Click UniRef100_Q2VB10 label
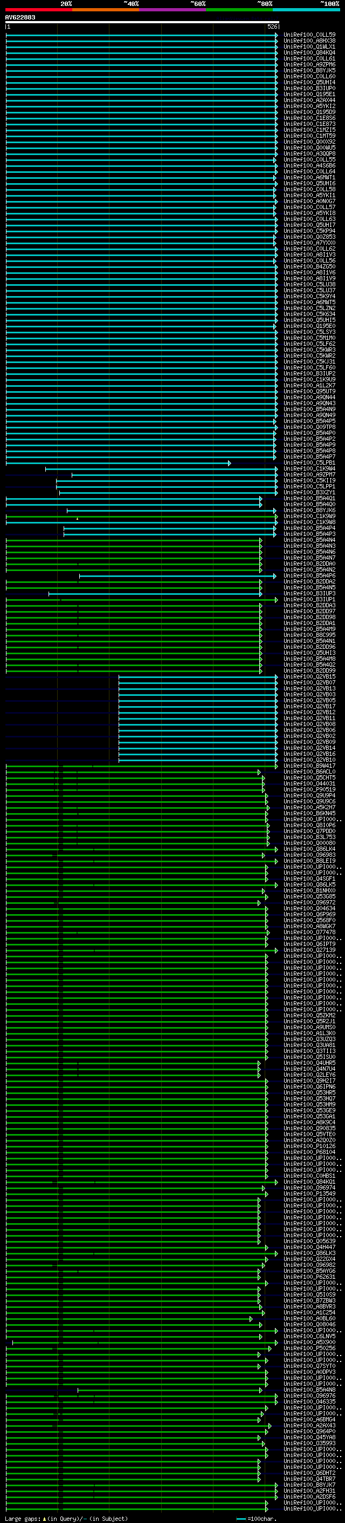This screenshot has width=345, height=1523. [309, 760]
